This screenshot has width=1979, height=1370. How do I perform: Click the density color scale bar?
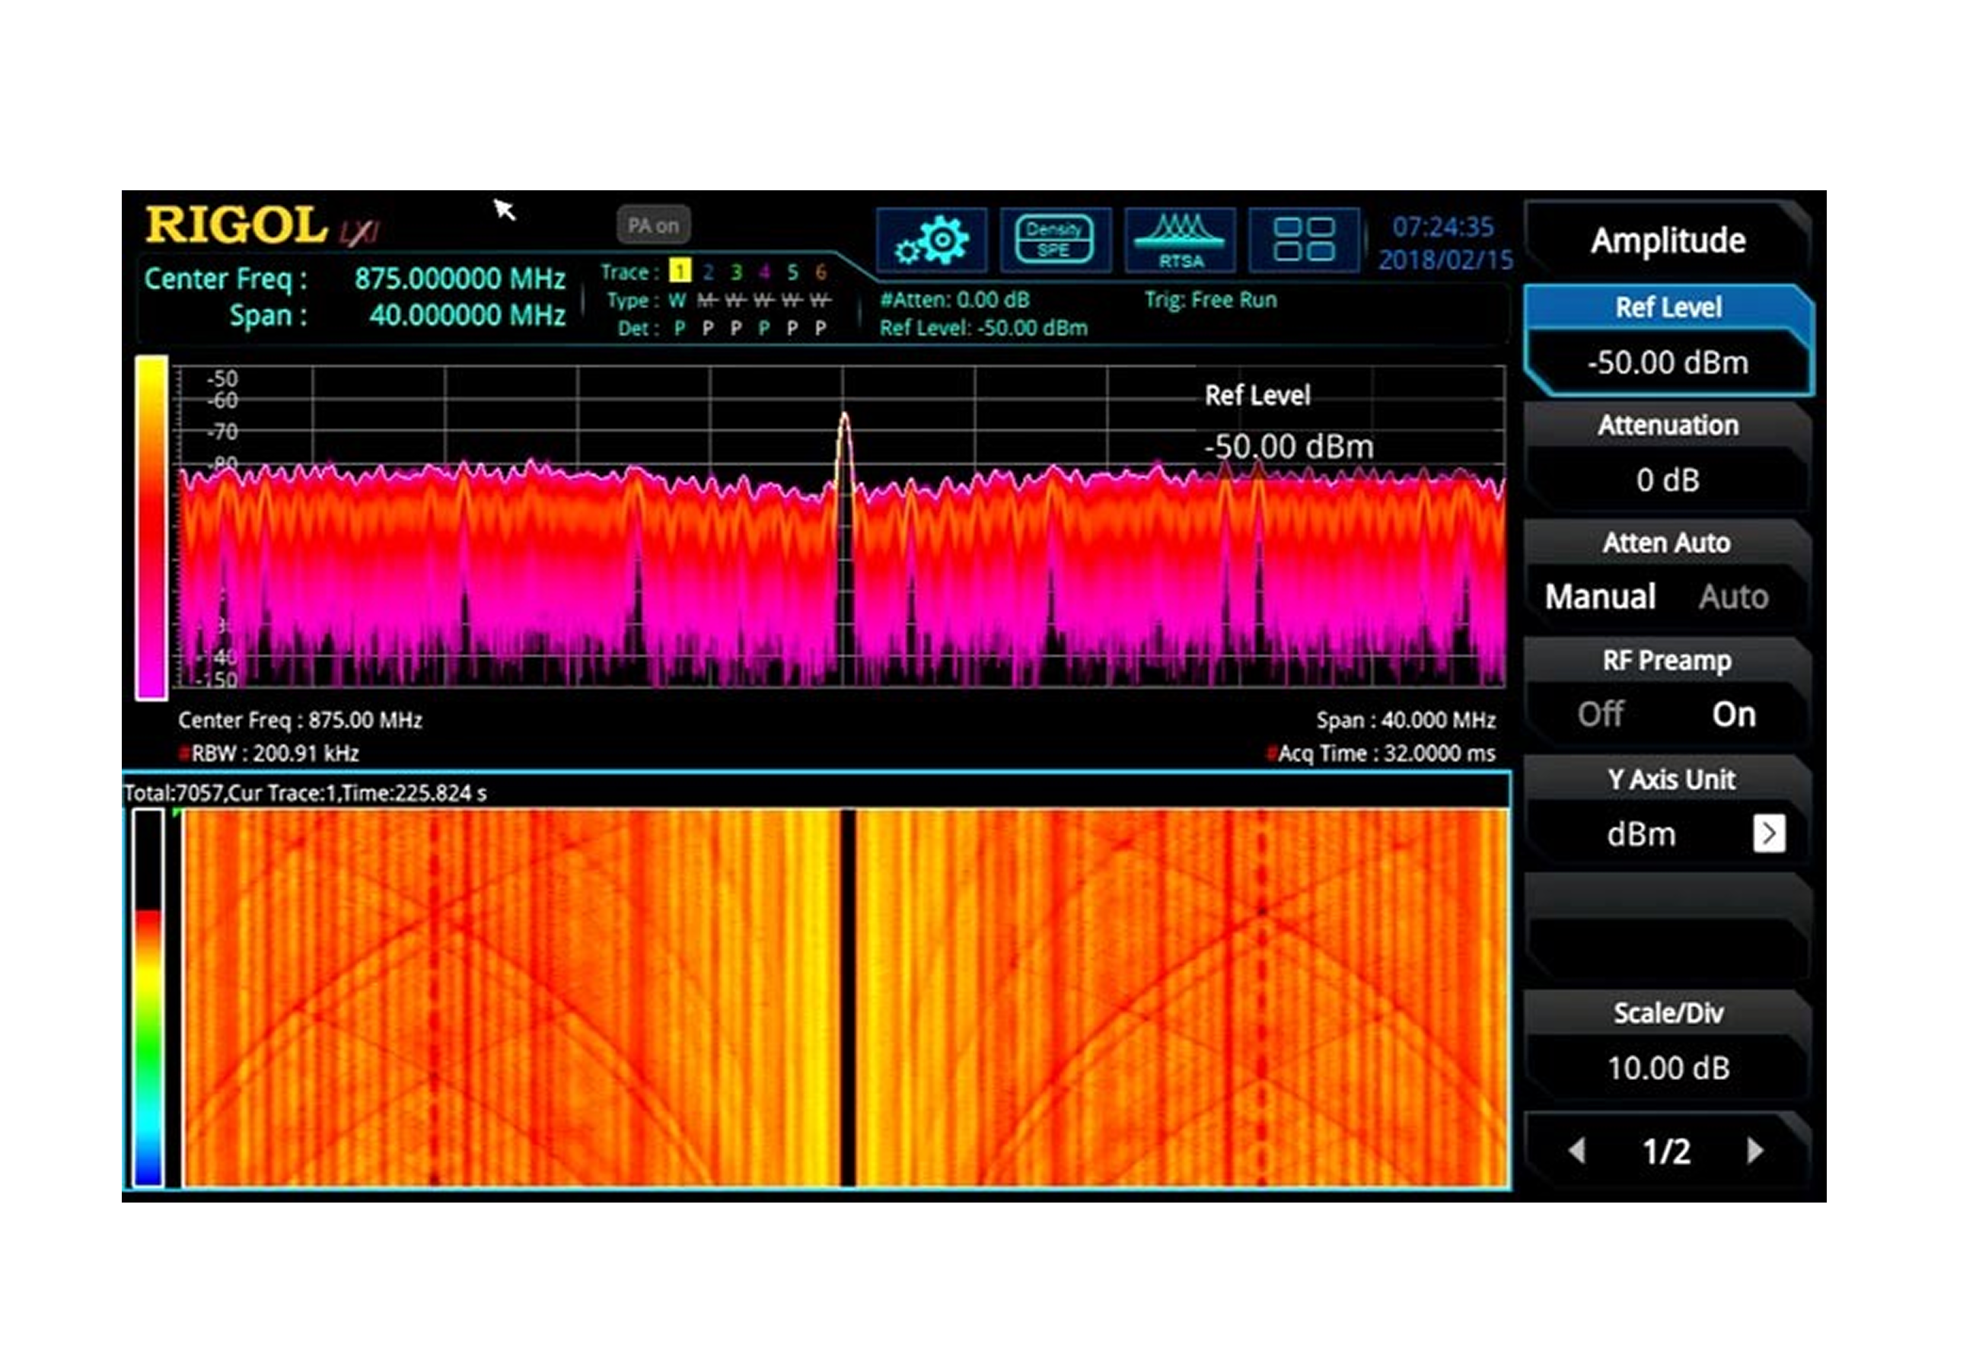151,527
